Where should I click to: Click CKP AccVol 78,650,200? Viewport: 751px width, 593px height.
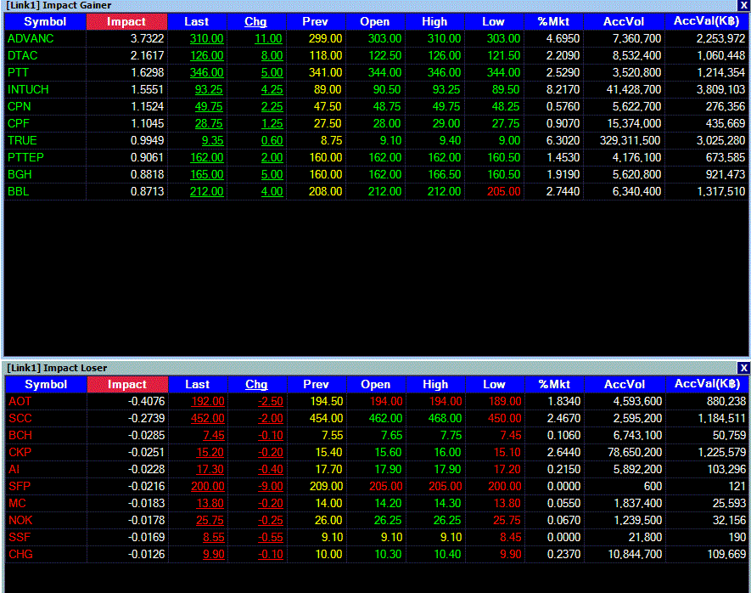(635, 453)
